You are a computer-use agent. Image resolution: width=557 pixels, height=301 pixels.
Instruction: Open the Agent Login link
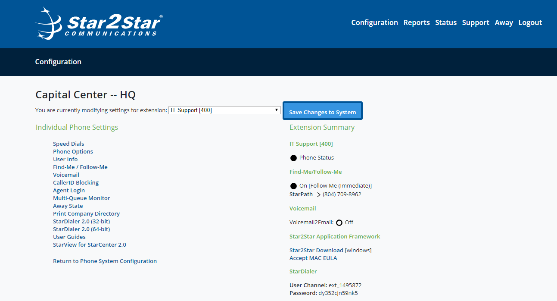pos(69,190)
